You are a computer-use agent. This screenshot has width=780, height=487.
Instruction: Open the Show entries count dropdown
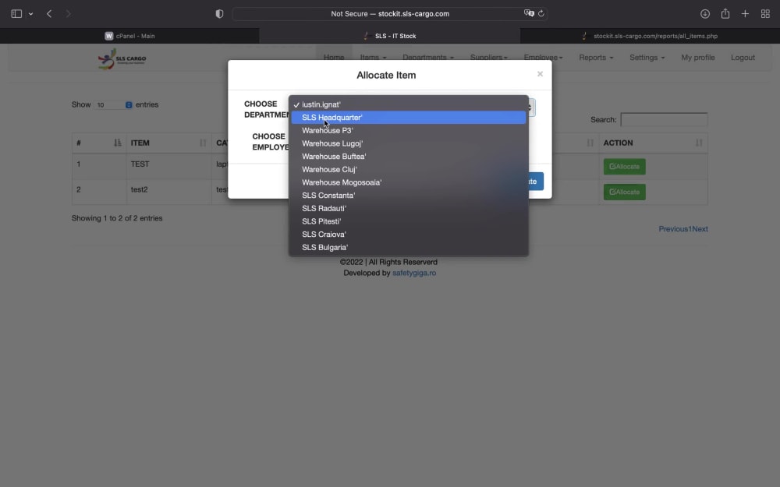pos(113,105)
